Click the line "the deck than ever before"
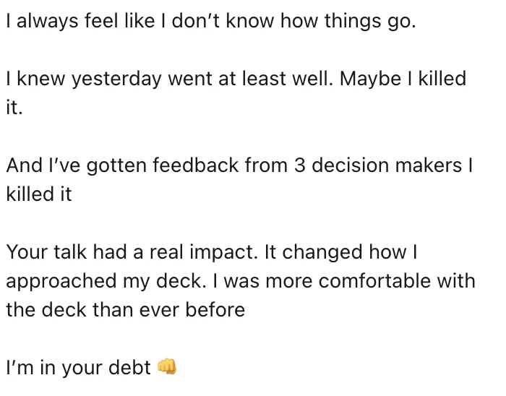 point(125,309)
